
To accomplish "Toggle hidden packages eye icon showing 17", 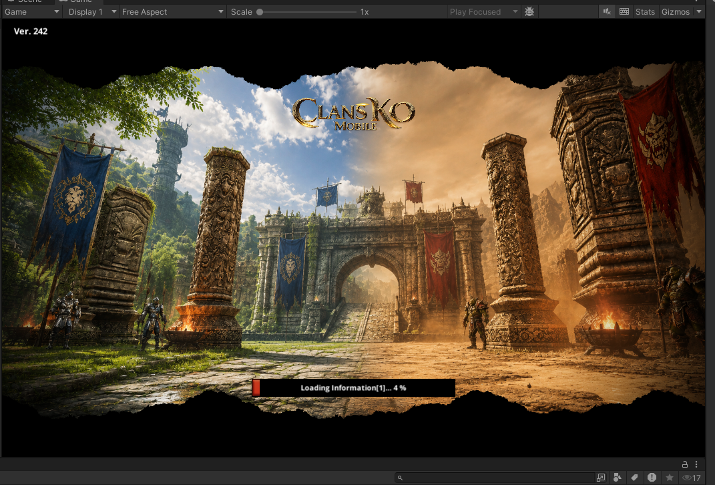I will pyautogui.click(x=691, y=478).
